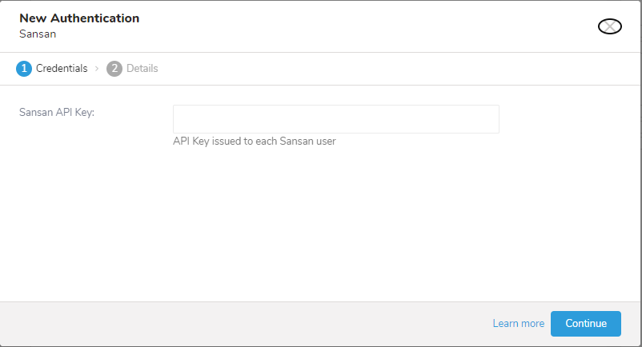Click the empty dialog body below the helper text

click(x=320, y=224)
